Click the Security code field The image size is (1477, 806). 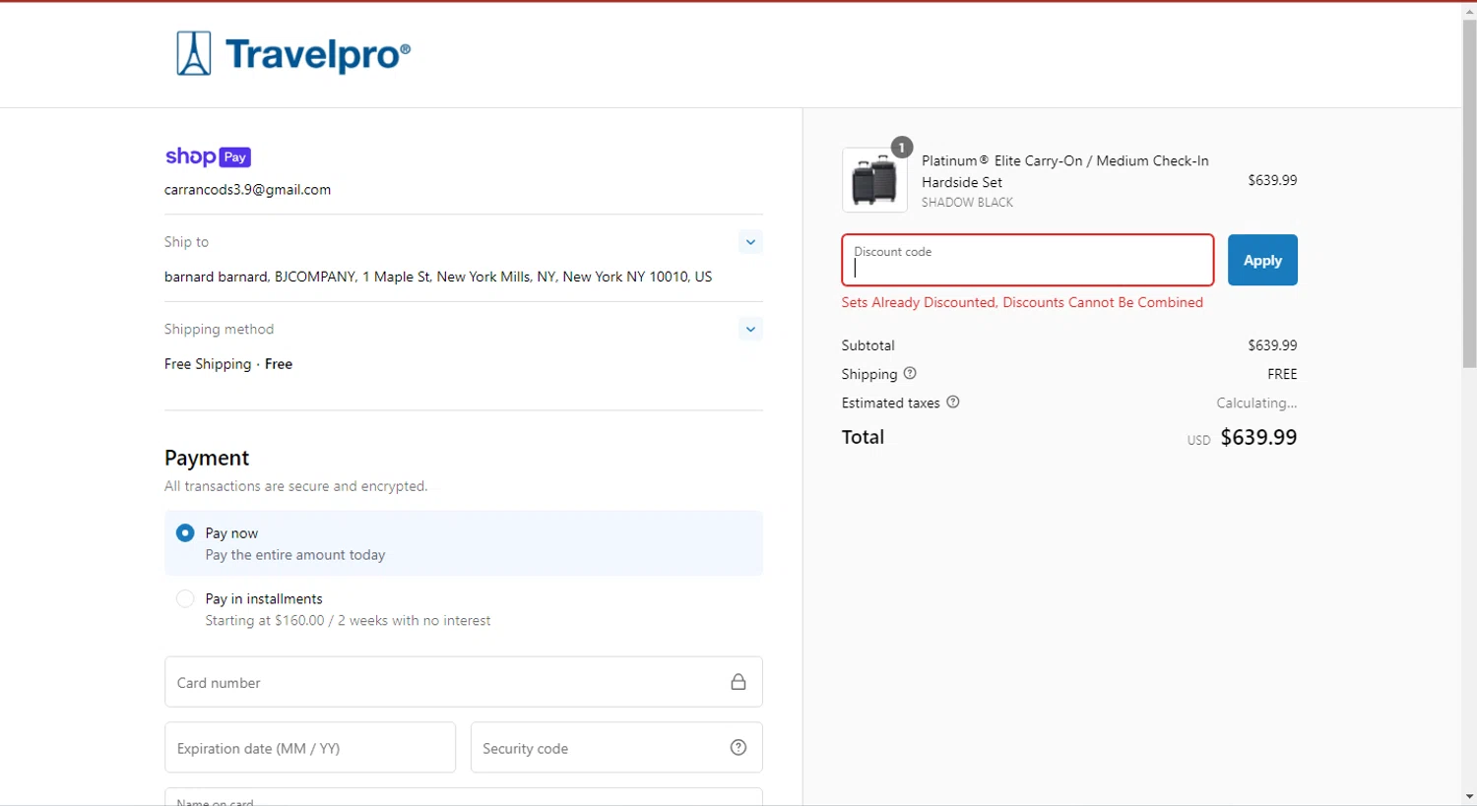point(616,748)
